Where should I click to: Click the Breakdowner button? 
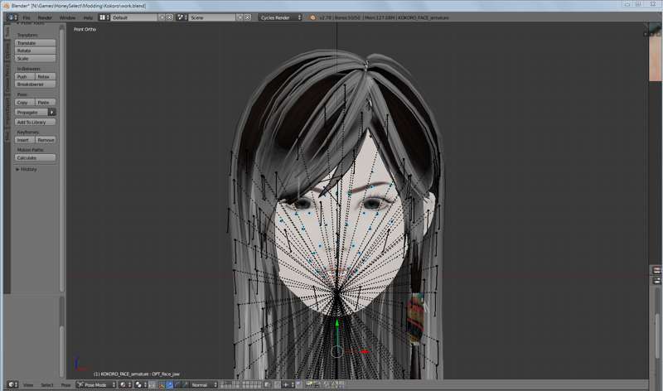(35, 84)
